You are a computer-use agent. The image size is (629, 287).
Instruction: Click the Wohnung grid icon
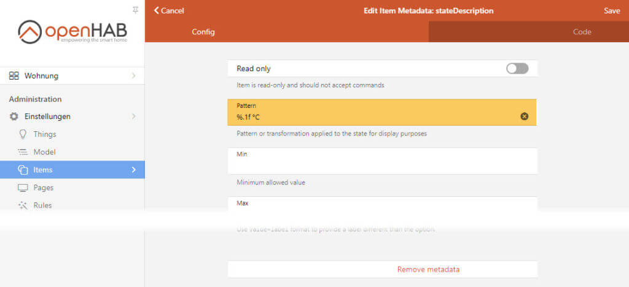[14, 76]
